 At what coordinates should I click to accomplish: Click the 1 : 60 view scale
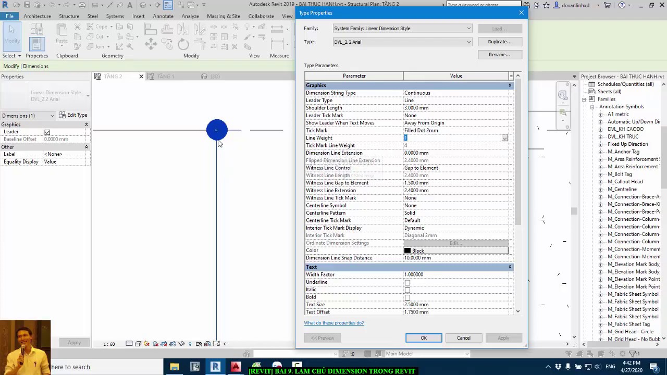point(109,344)
